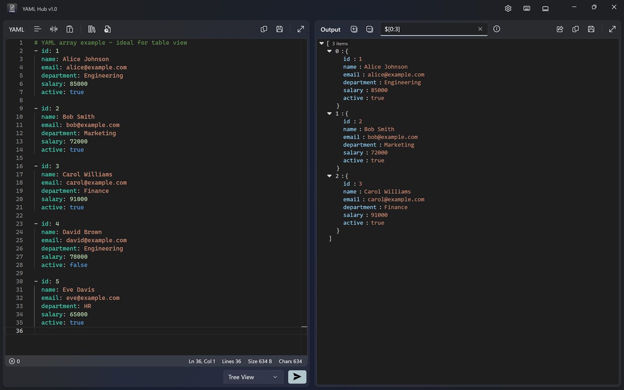Screen dimensions: 624x390
Task: Click the YAML panel label
Action: (x=16, y=29)
